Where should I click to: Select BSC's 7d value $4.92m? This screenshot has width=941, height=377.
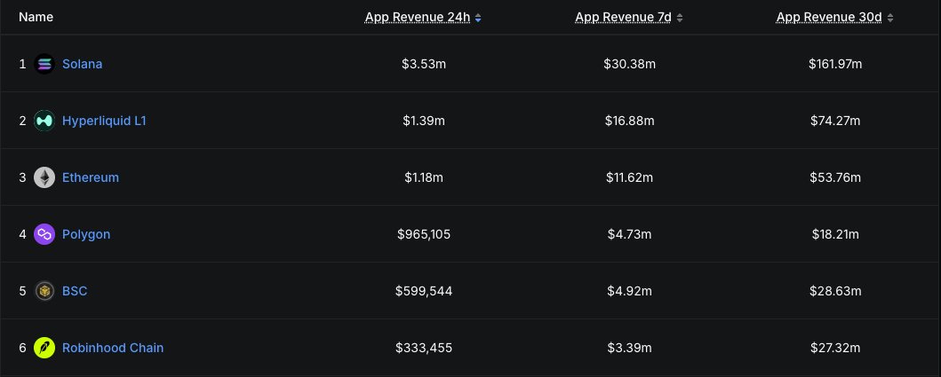point(629,291)
